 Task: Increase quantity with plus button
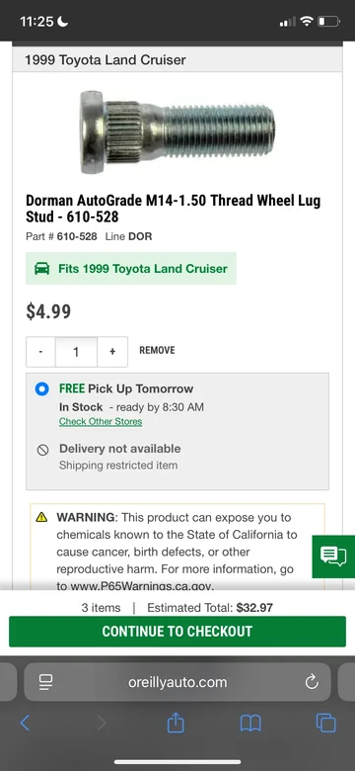click(x=112, y=352)
